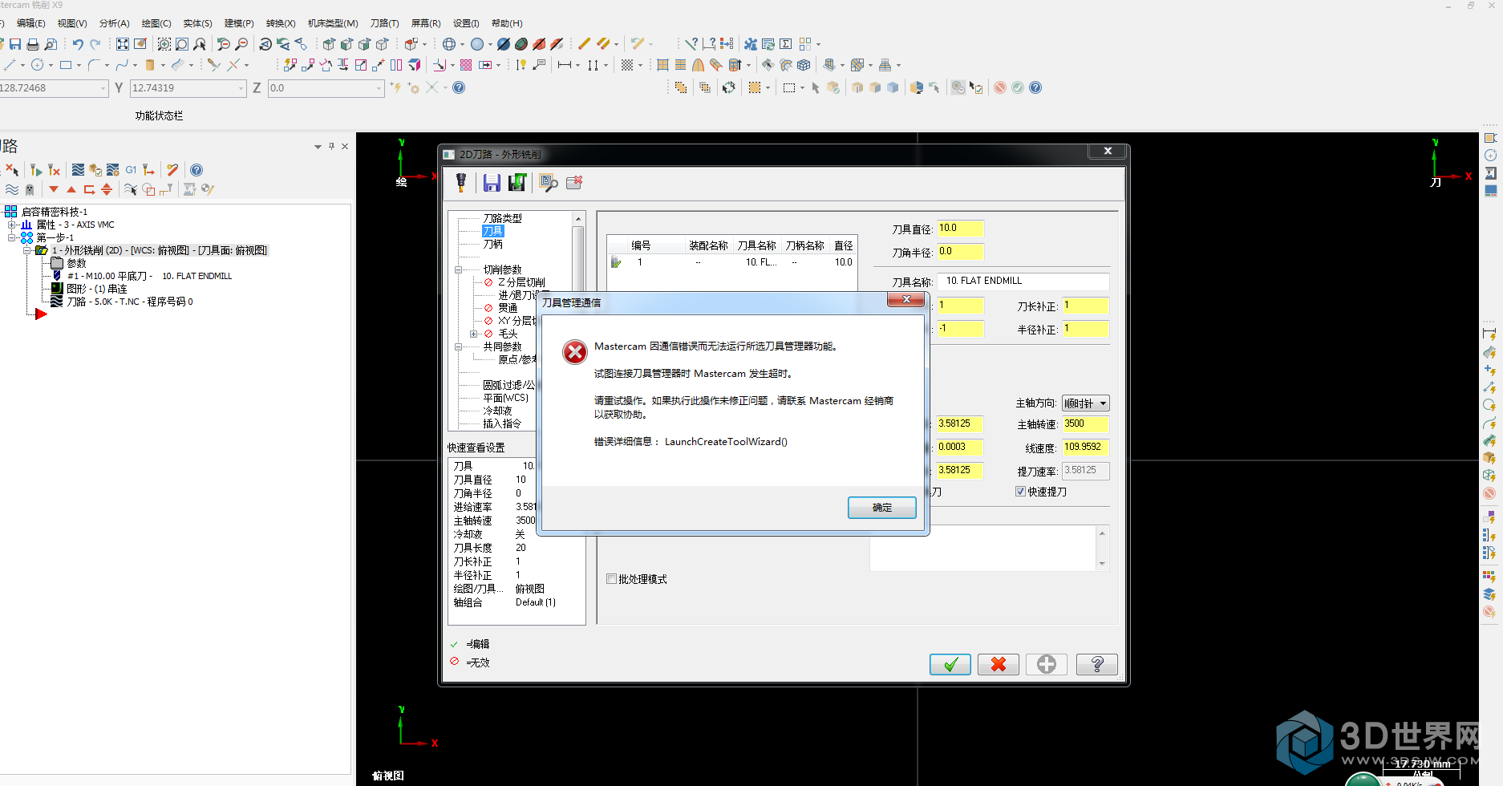Open Y coordinate dropdown showing 12.74319
Image resolution: width=1503 pixels, height=786 pixels.
(241, 88)
